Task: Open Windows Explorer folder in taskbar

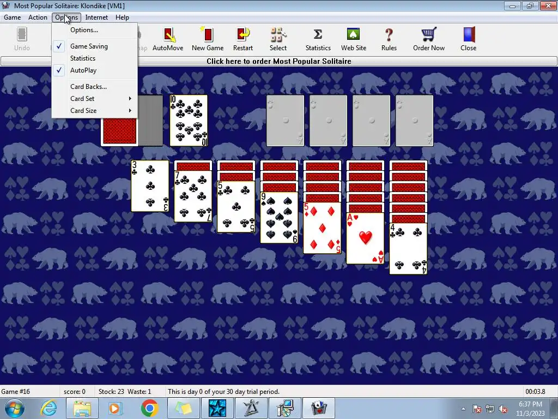Action: coord(82,408)
